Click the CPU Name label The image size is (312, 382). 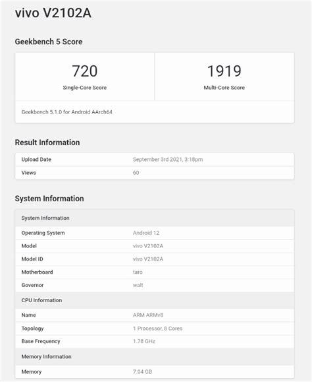point(29,315)
